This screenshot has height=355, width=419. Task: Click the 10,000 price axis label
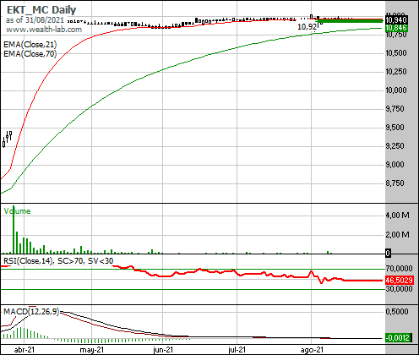coord(396,90)
